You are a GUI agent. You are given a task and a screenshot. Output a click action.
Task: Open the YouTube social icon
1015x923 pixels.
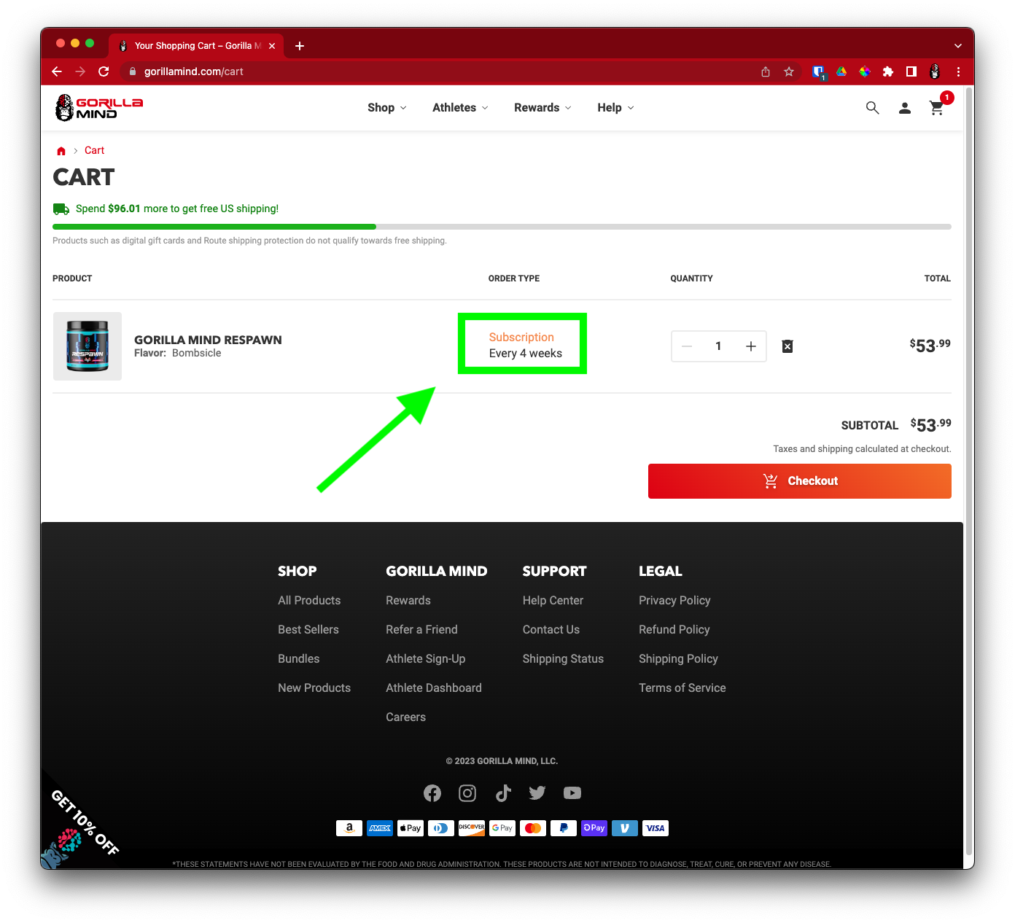pyautogui.click(x=572, y=793)
